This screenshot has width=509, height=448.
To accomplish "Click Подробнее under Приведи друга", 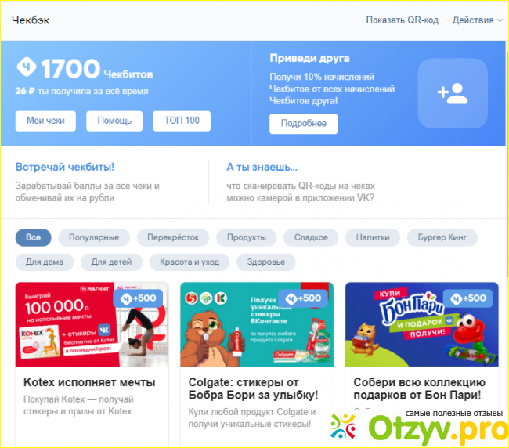I will pyautogui.click(x=304, y=124).
